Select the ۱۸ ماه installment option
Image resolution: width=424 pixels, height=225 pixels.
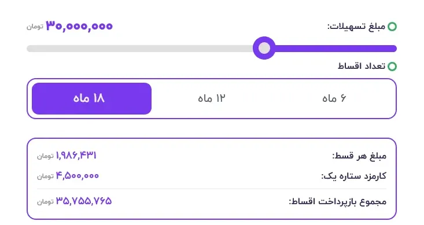click(91, 98)
